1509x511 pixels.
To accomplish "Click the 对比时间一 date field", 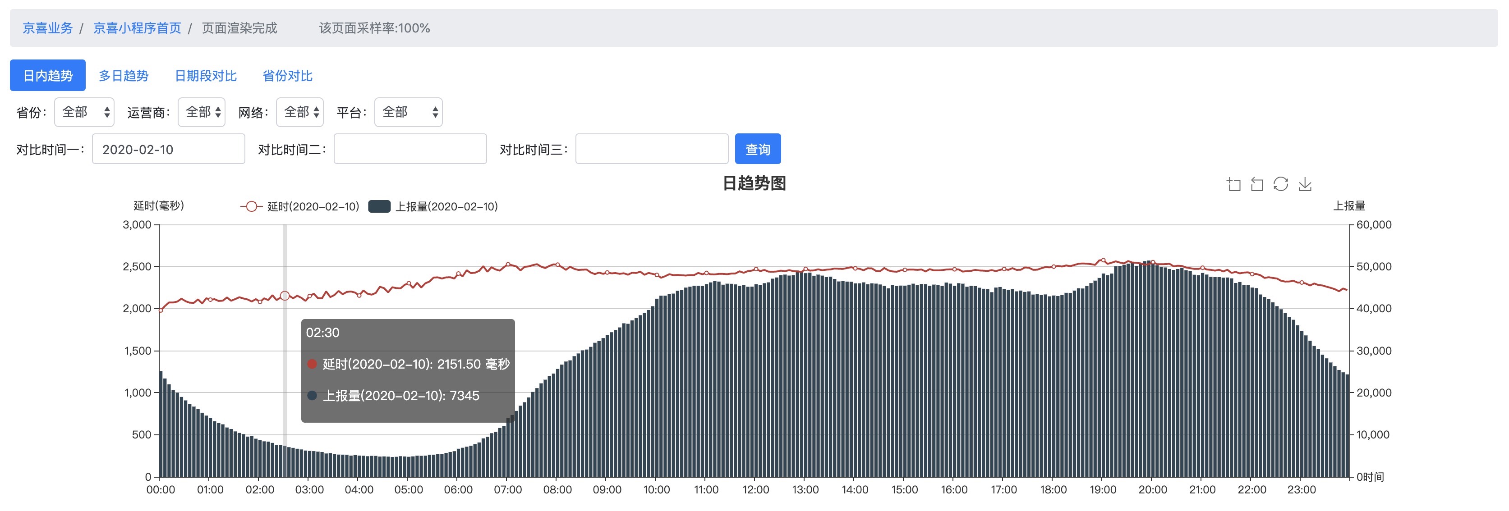I will [168, 149].
